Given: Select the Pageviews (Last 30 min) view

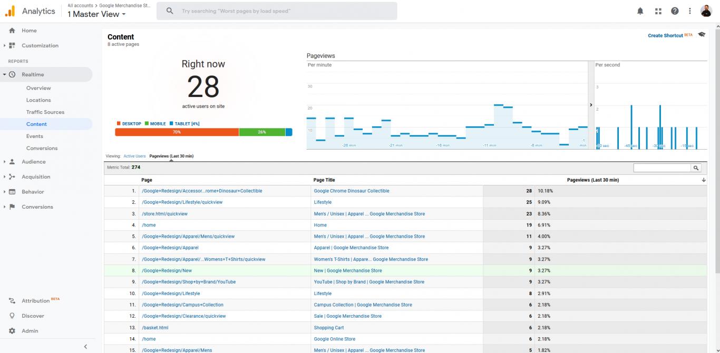Looking at the screenshot, I should click(172, 156).
